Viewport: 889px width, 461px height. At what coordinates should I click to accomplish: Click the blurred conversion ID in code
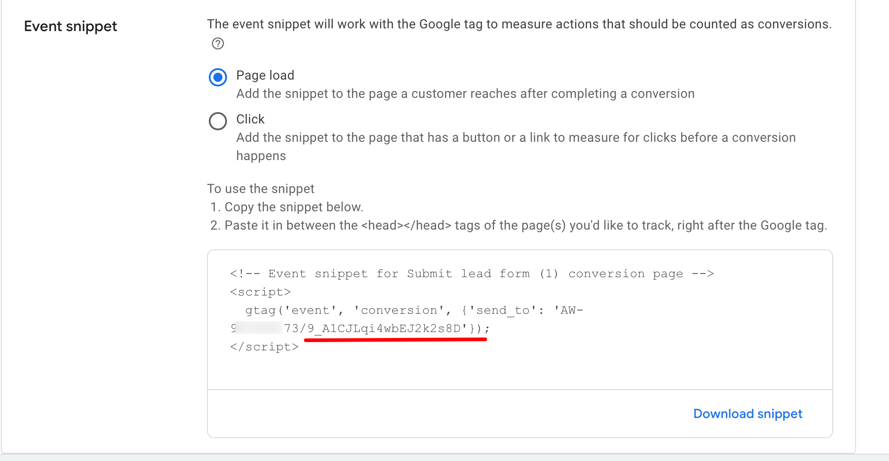(259, 328)
